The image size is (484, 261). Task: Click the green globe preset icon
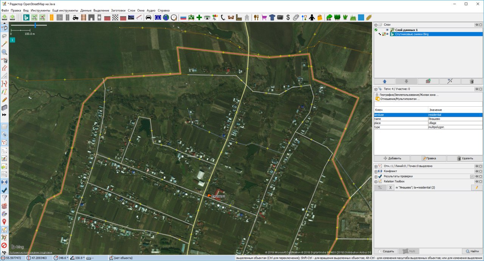166,17
